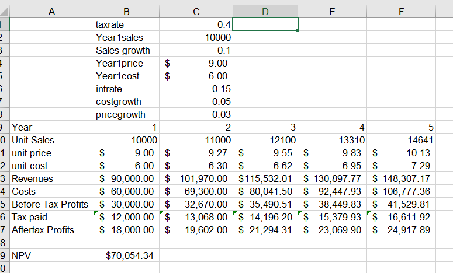Viewport: 453px width, 273px height.
Task: Select Revenues value 90,000.00
Action: [126, 178]
